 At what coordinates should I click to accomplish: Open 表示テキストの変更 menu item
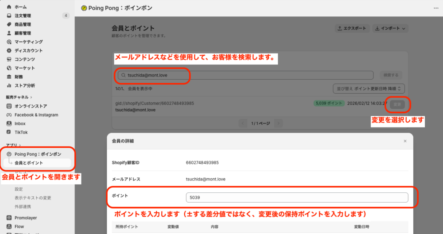[33, 198]
